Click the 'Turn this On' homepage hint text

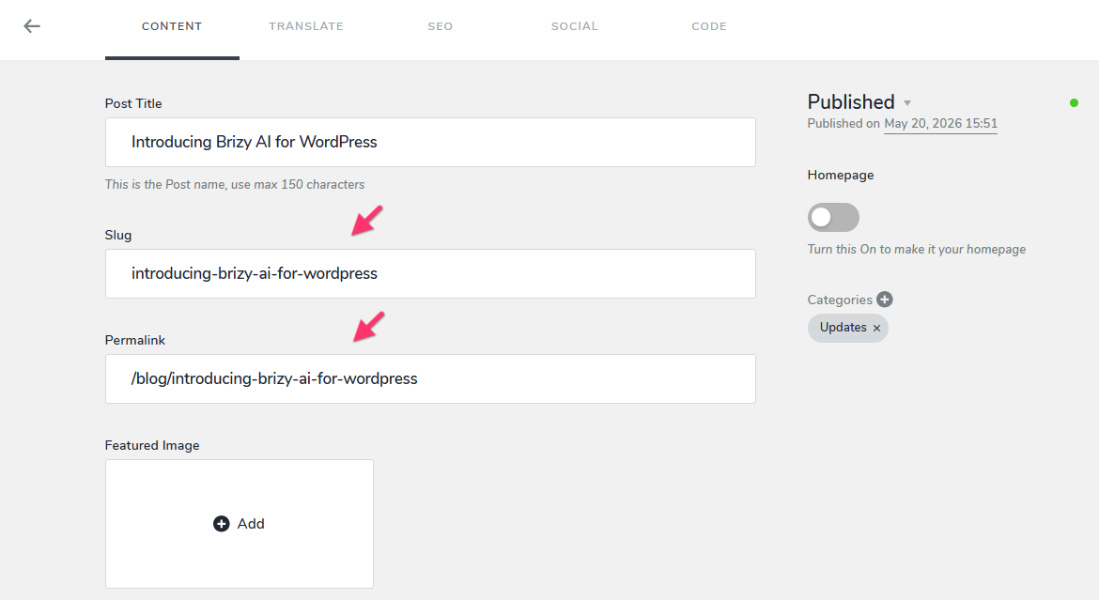tap(916, 250)
